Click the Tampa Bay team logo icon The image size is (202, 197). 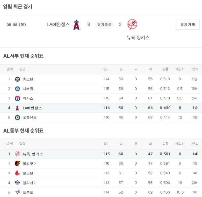(x=18, y=183)
